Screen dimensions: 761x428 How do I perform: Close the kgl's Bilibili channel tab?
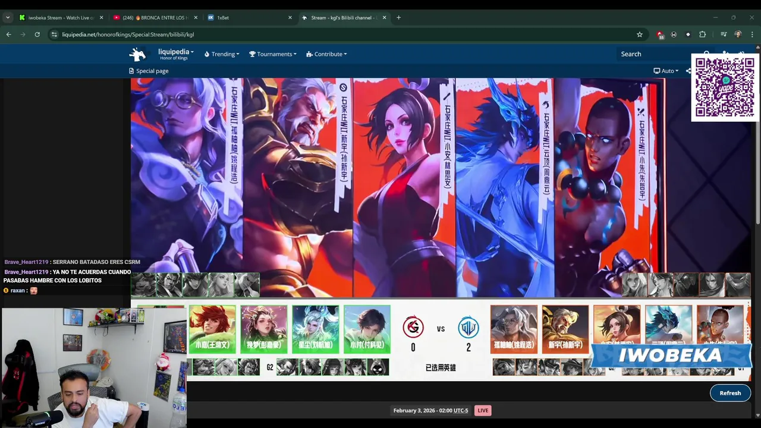(384, 18)
